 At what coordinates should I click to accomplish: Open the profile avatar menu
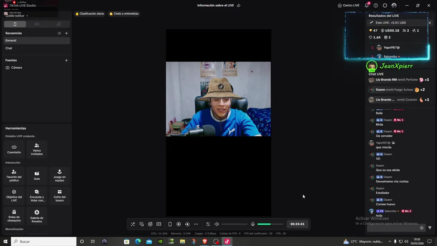pyautogui.click(x=394, y=5)
